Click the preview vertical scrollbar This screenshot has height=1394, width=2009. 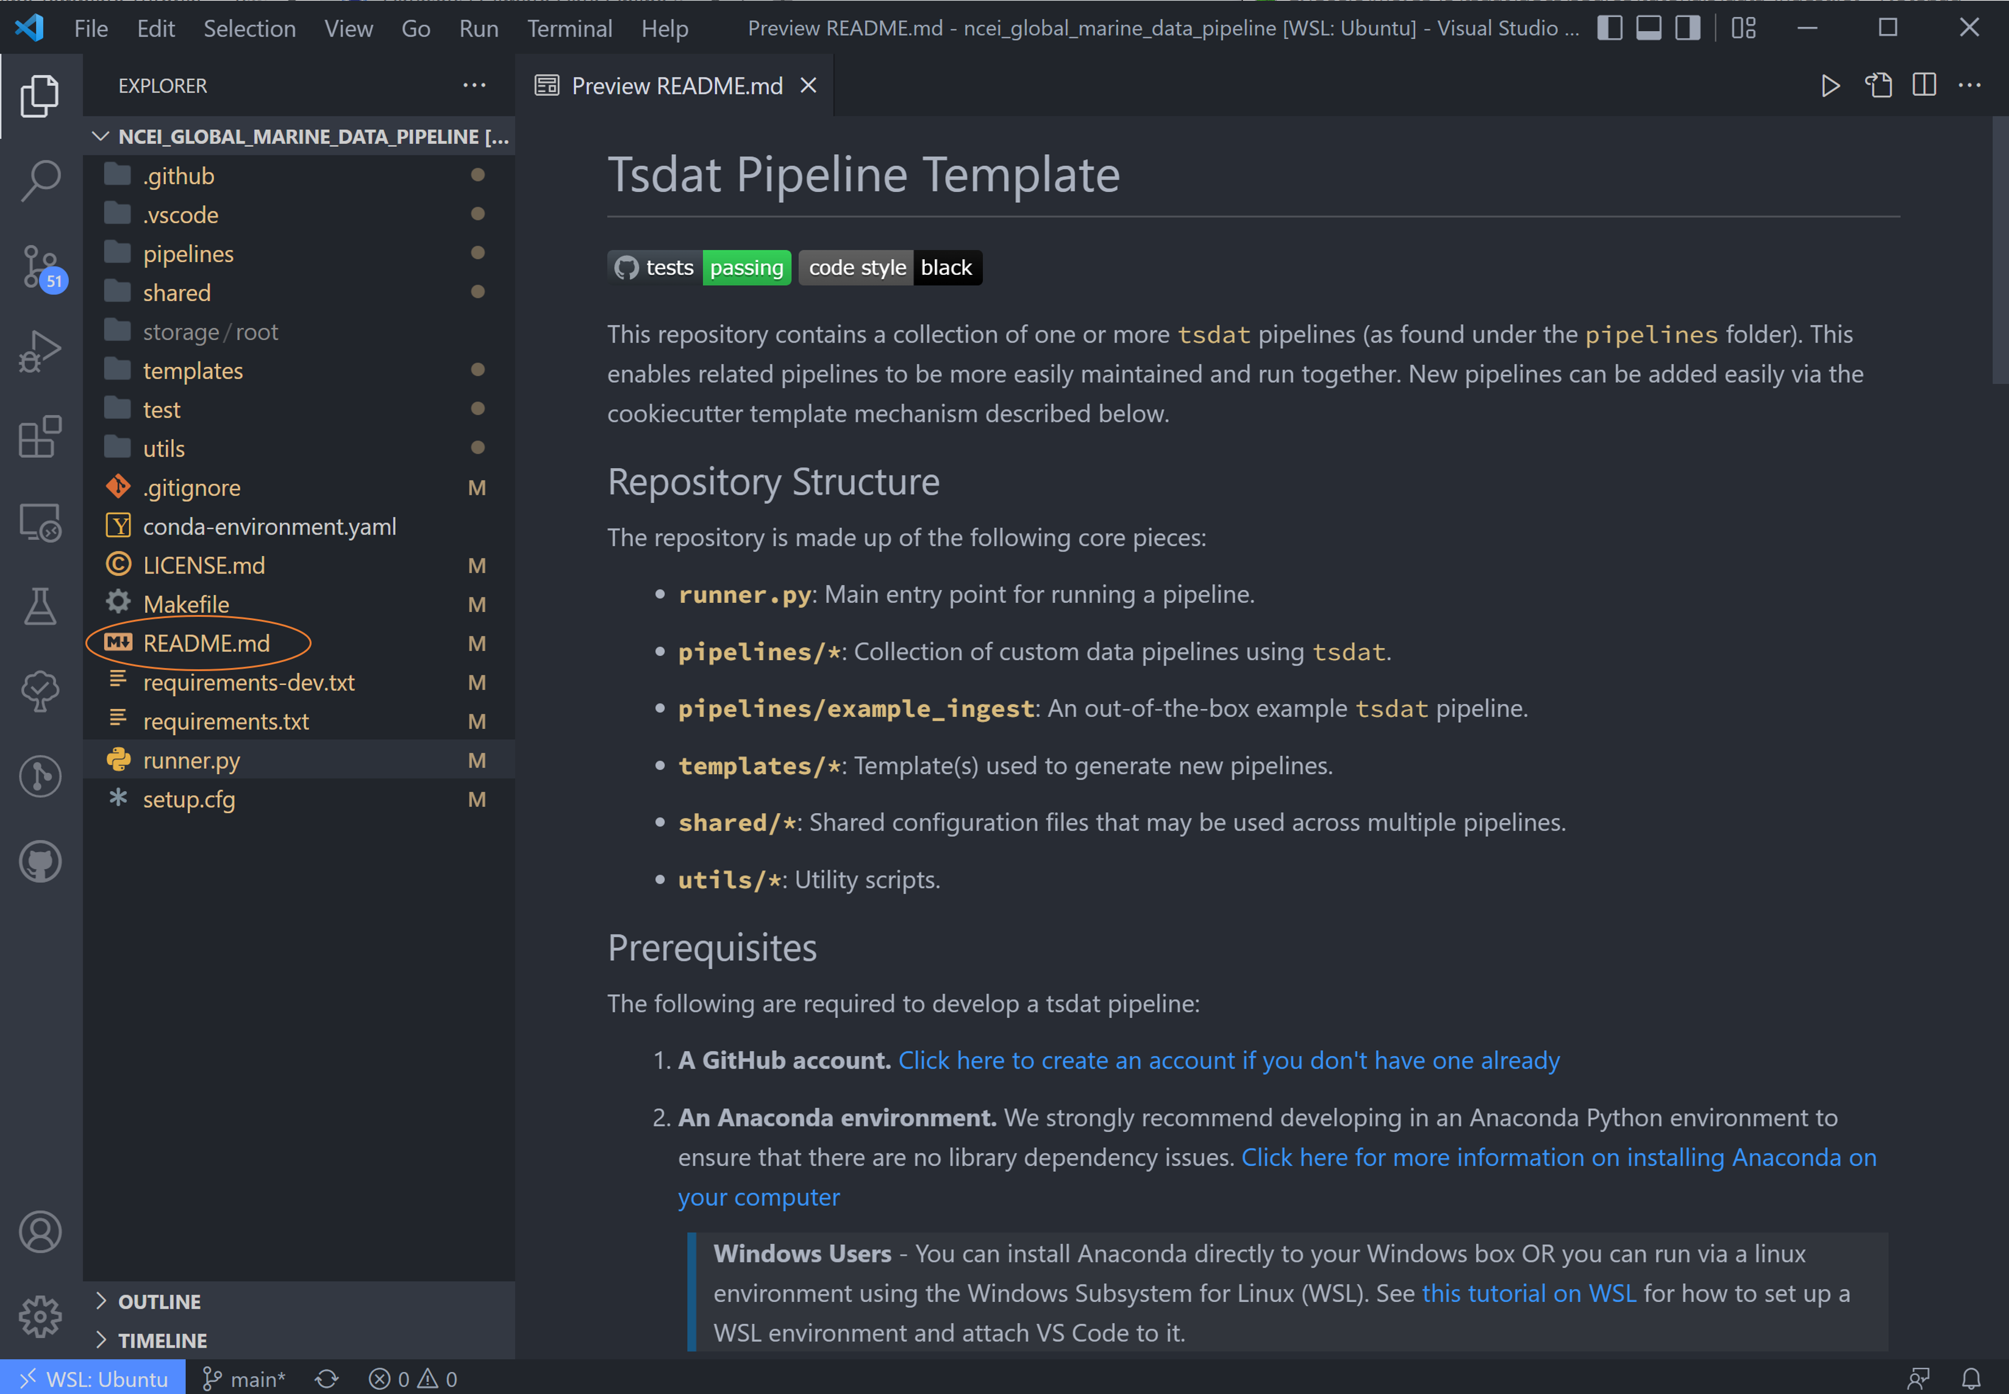click(1999, 252)
